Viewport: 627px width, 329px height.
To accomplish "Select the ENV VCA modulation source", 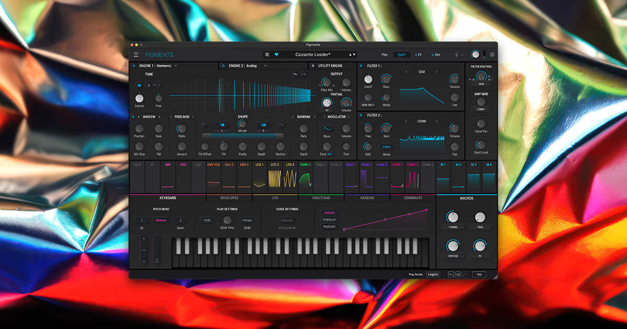I will [213, 177].
